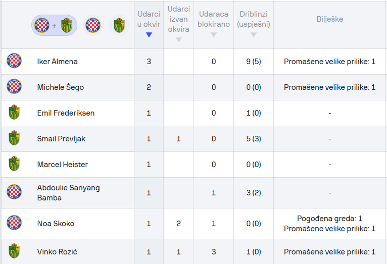The image size is (387, 264).
Task: Click the Bilješke column header
Action: (329, 19)
